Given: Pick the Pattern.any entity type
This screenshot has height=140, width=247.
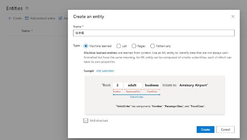Looking at the screenshot, I should tap(153, 46).
